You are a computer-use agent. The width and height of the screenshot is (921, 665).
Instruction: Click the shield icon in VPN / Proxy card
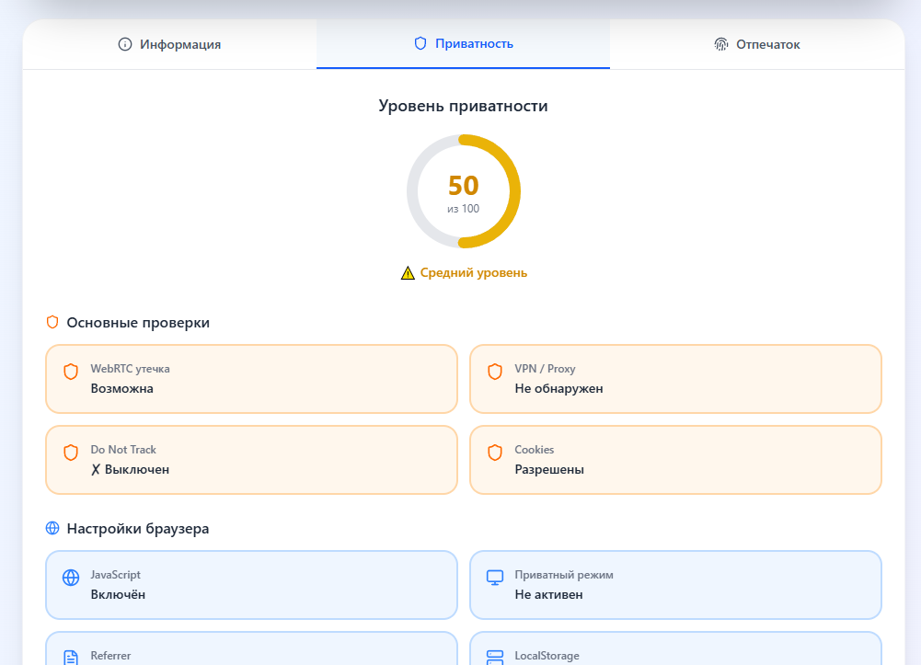click(x=495, y=372)
